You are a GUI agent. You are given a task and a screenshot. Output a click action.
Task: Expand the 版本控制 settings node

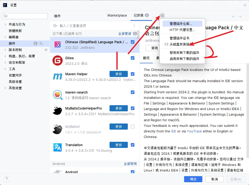pyautogui.click(x=5, y=50)
